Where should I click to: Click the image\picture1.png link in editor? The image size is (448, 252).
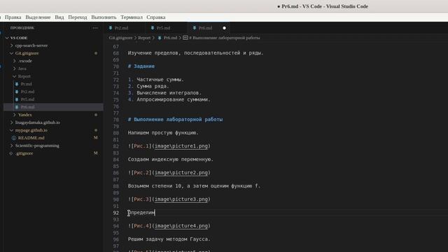click(181, 146)
